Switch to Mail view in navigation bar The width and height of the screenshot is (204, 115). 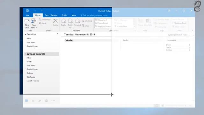click(26, 101)
